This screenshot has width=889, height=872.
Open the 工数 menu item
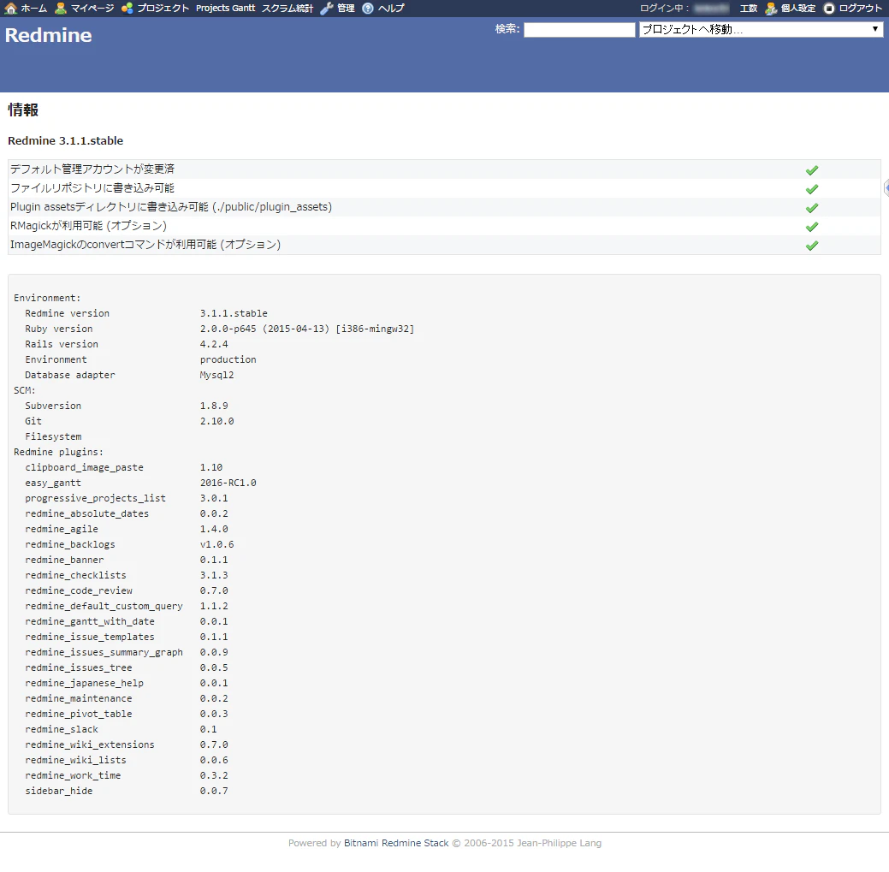pyautogui.click(x=749, y=9)
